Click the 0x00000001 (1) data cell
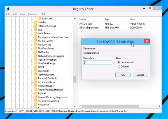The image size is (168, 119). (137, 28)
